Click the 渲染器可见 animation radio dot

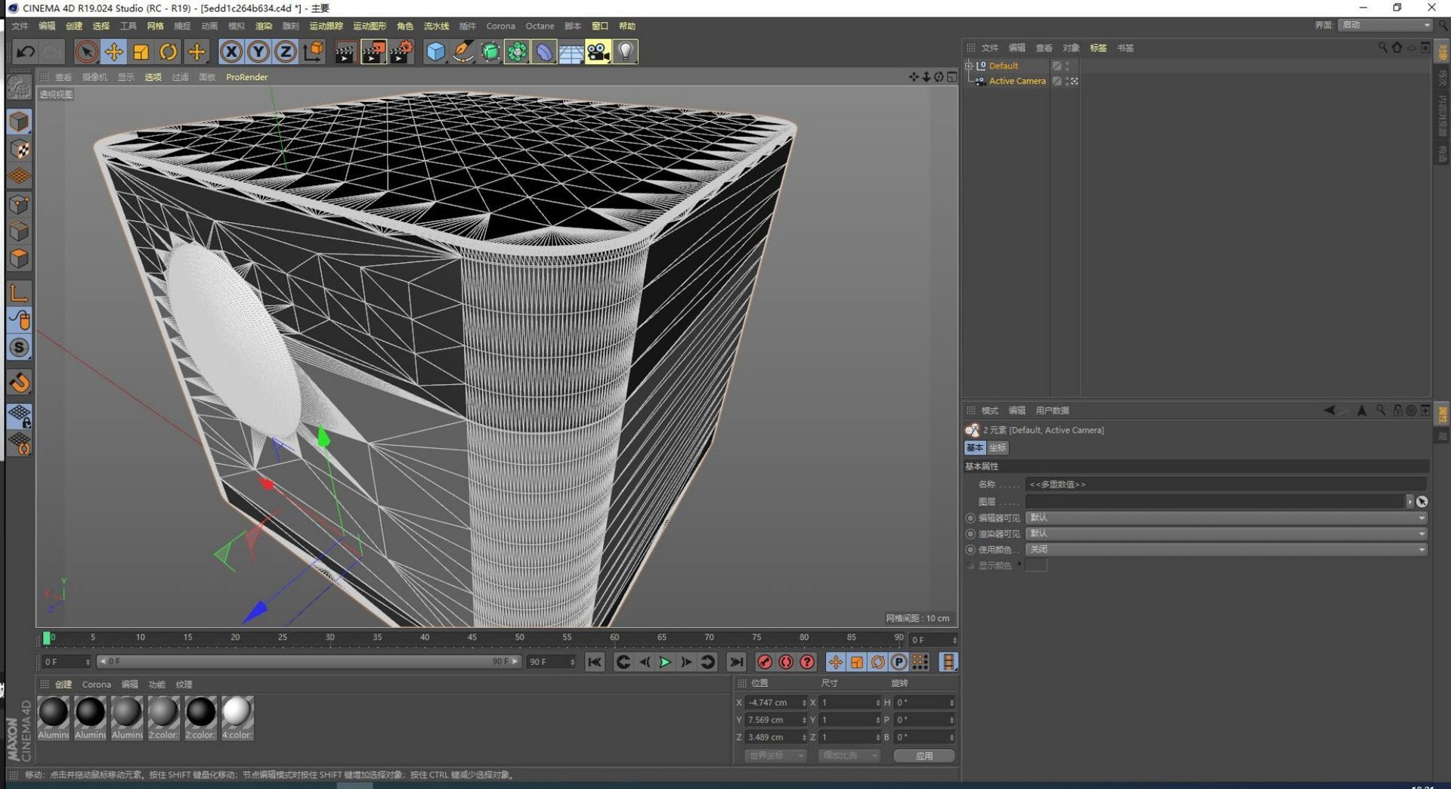(970, 534)
